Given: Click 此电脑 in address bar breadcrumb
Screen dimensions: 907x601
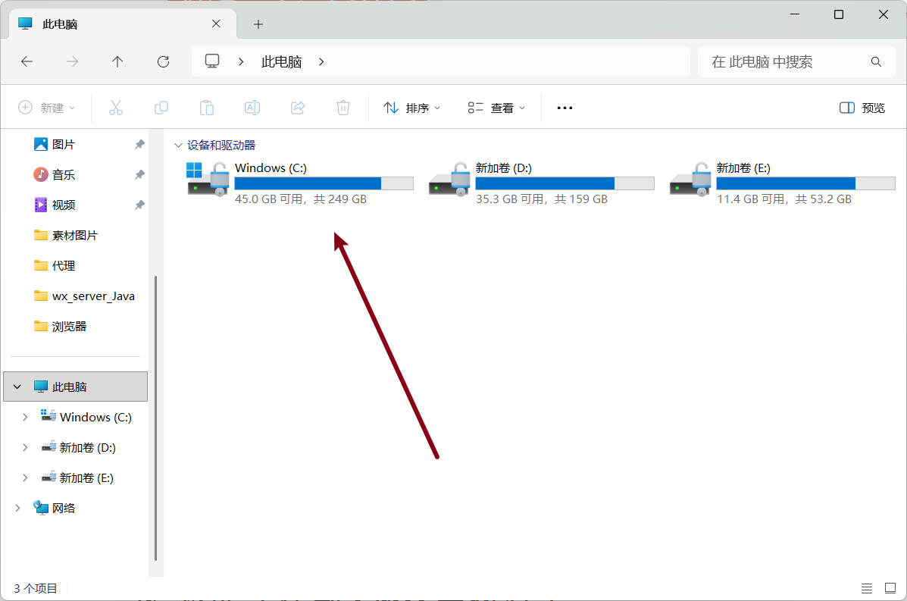Looking at the screenshot, I should 281,62.
